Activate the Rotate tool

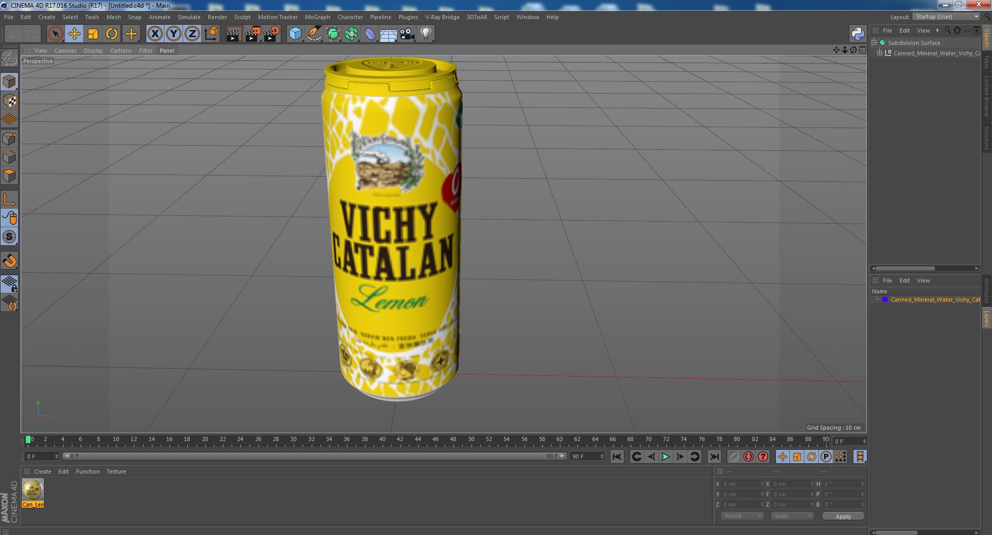pyautogui.click(x=112, y=34)
